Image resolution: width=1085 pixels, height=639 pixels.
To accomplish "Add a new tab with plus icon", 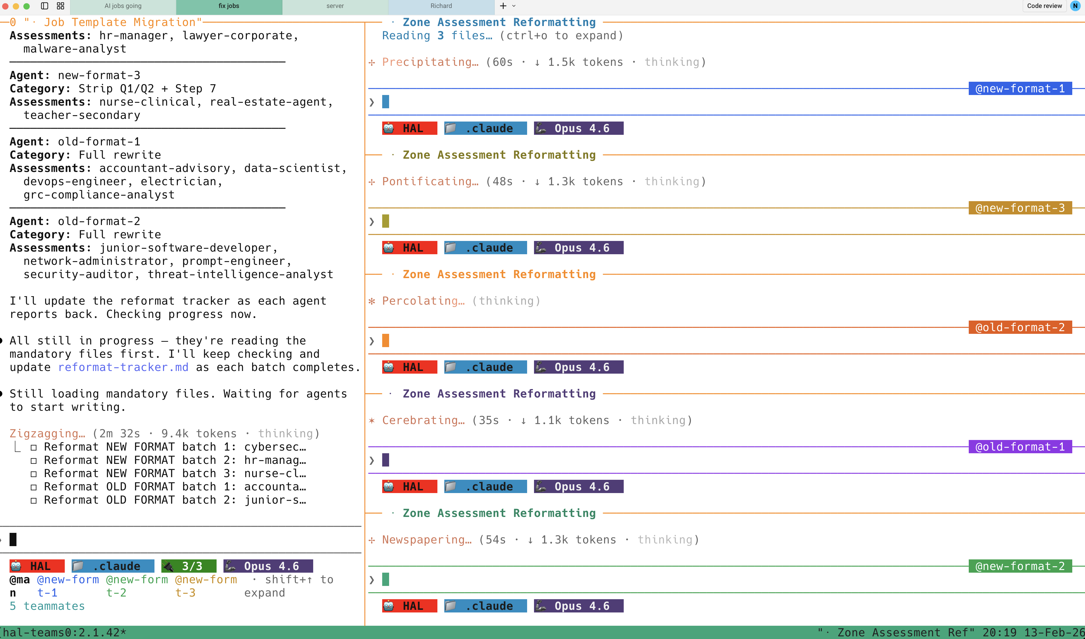I will pos(503,6).
